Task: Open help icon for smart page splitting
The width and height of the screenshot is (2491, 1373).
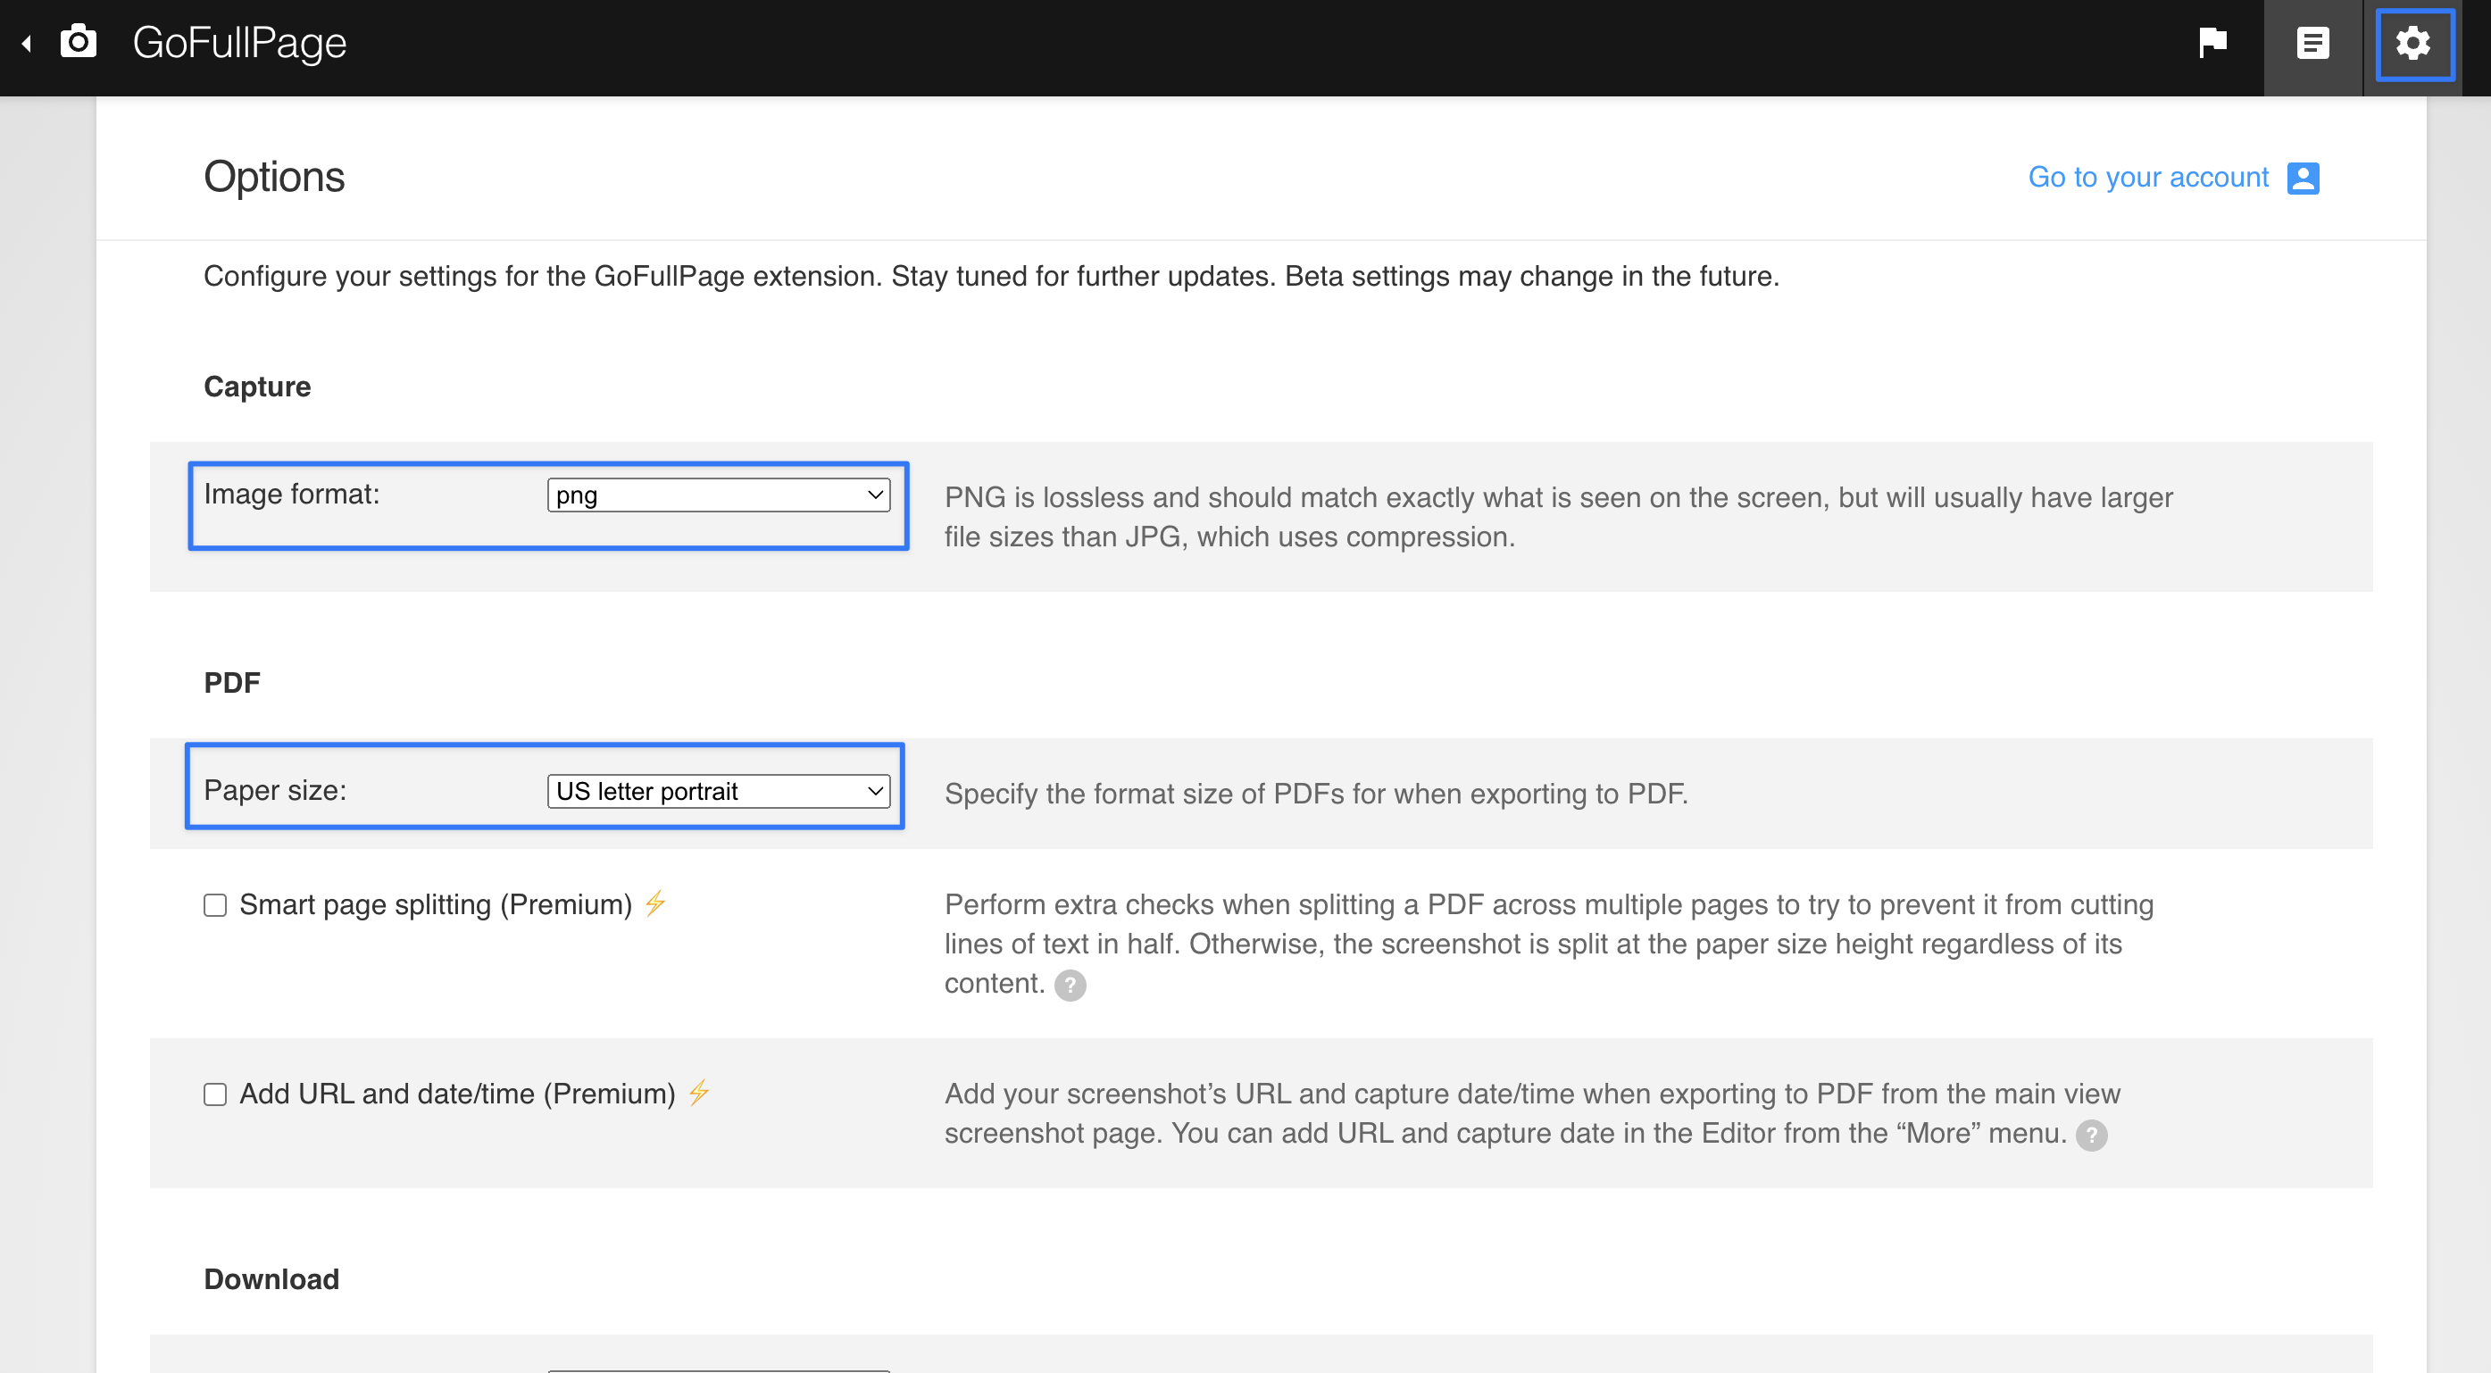Action: pyautogui.click(x=1070, y=986)
